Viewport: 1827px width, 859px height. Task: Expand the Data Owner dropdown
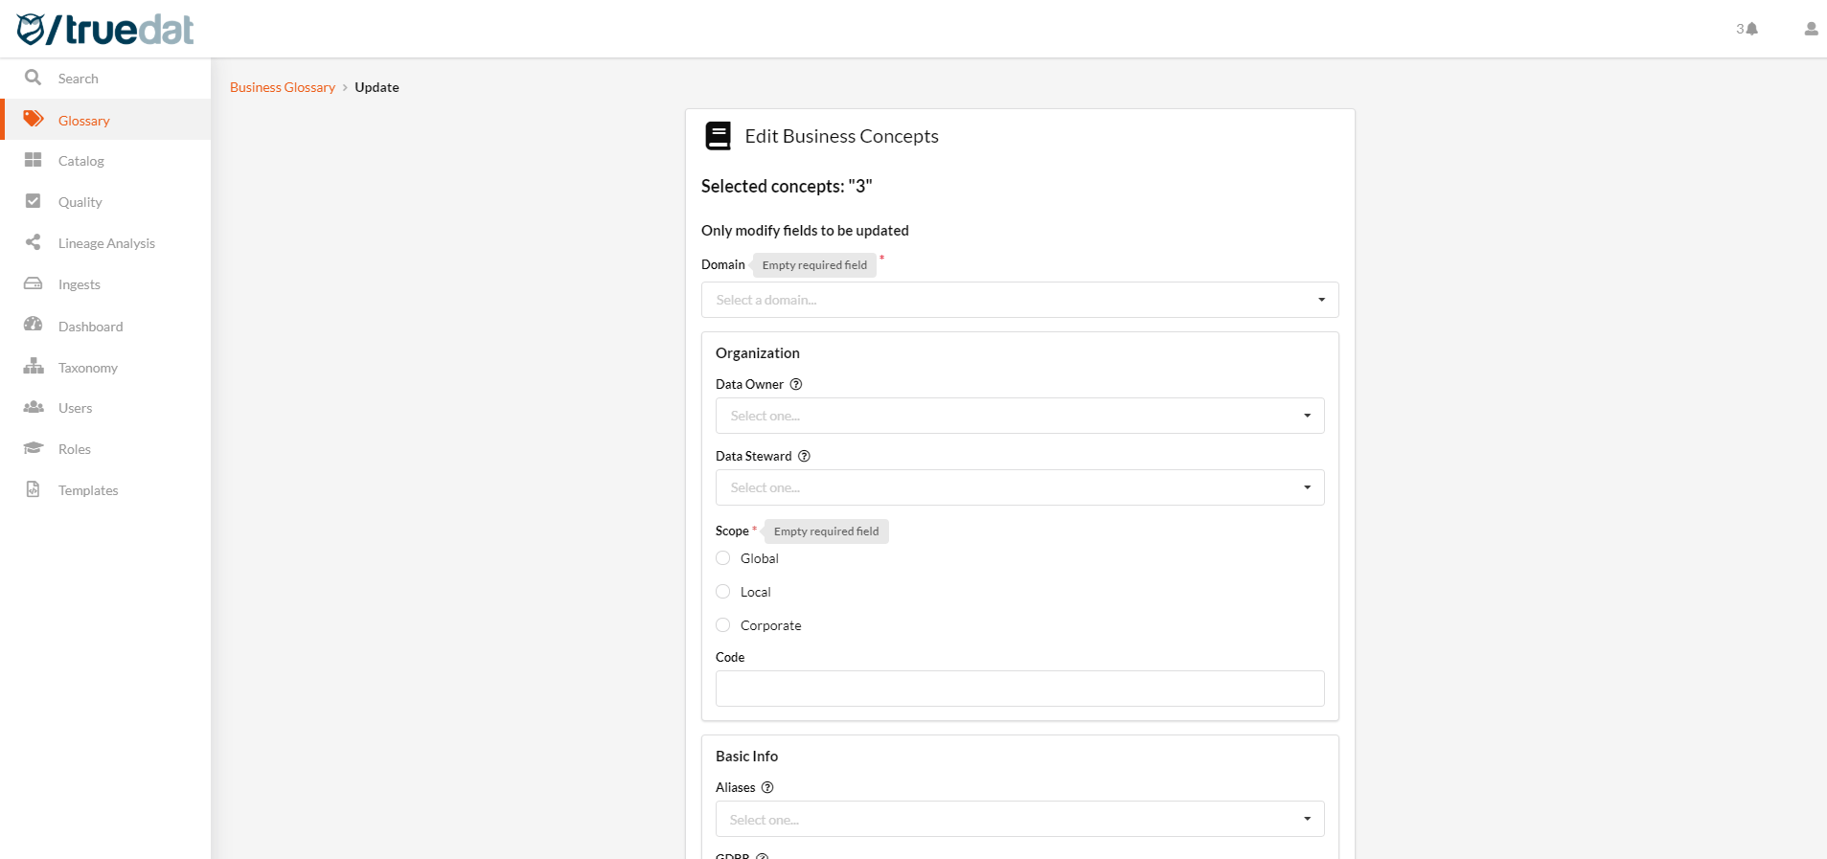point(1019,416)
